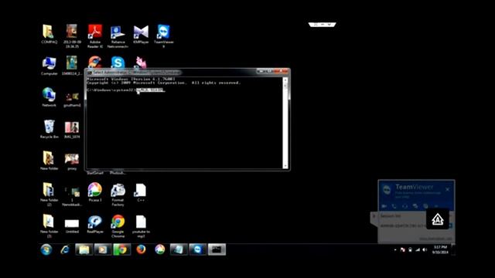Open the New folder (3) desktop icon

click(x=49, y=225)
